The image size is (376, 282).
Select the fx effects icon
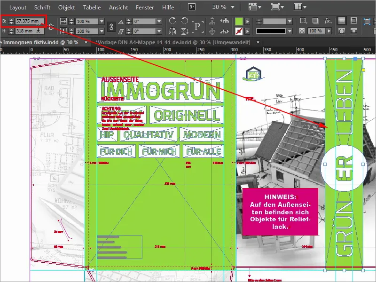pos(328,21)
